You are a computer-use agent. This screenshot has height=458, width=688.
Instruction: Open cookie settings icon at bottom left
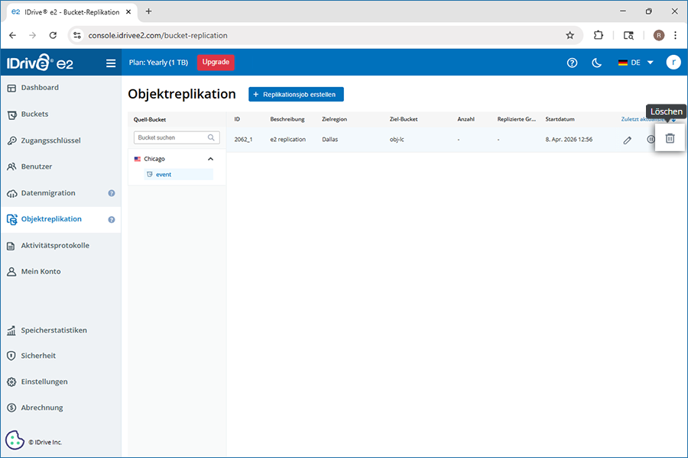point(15,440)
